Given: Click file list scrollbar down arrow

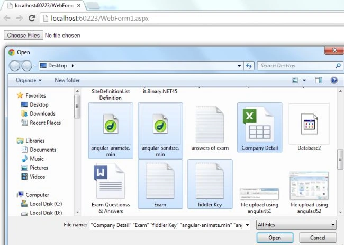Looking at the screenshot, I should point(340,212).
